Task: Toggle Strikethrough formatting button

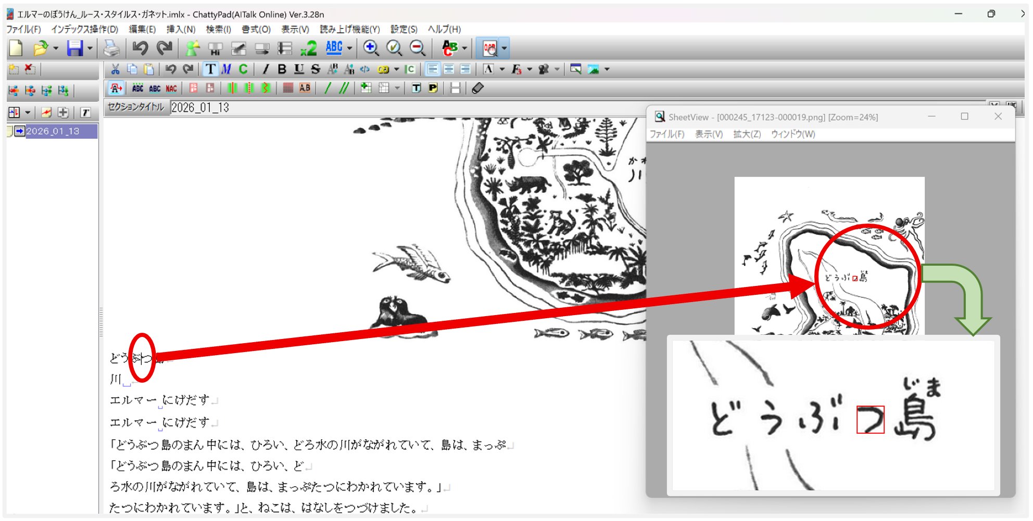Action: click(x=316, y=69)
